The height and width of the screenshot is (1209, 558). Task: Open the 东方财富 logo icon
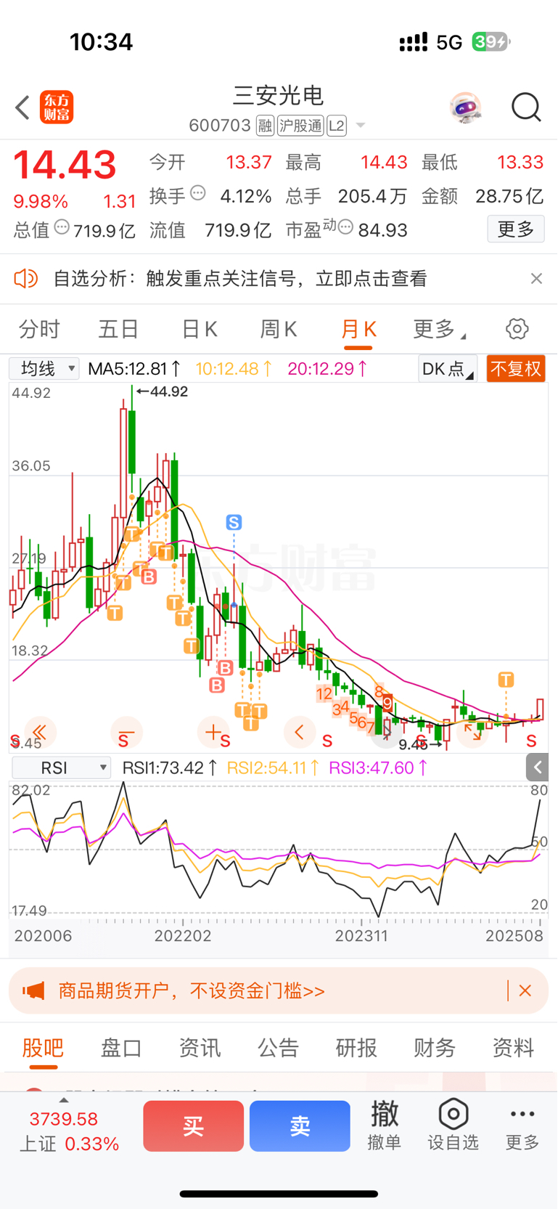(x=57, y=107)
